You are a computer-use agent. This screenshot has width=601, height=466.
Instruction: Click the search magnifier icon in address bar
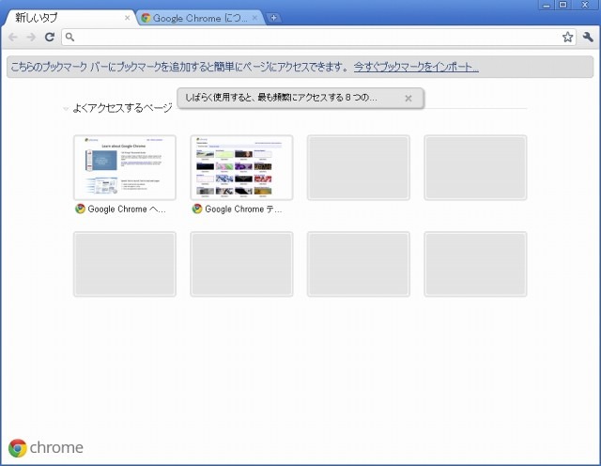[x=69, y=37]
